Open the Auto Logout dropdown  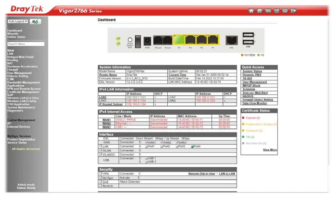[18, 21]
